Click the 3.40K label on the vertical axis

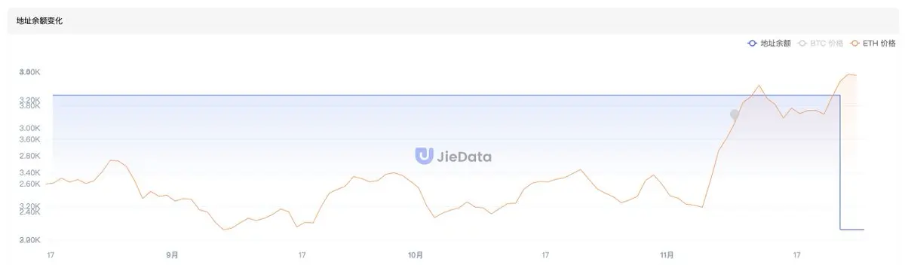pyautogui.click(x=30, y=172)
